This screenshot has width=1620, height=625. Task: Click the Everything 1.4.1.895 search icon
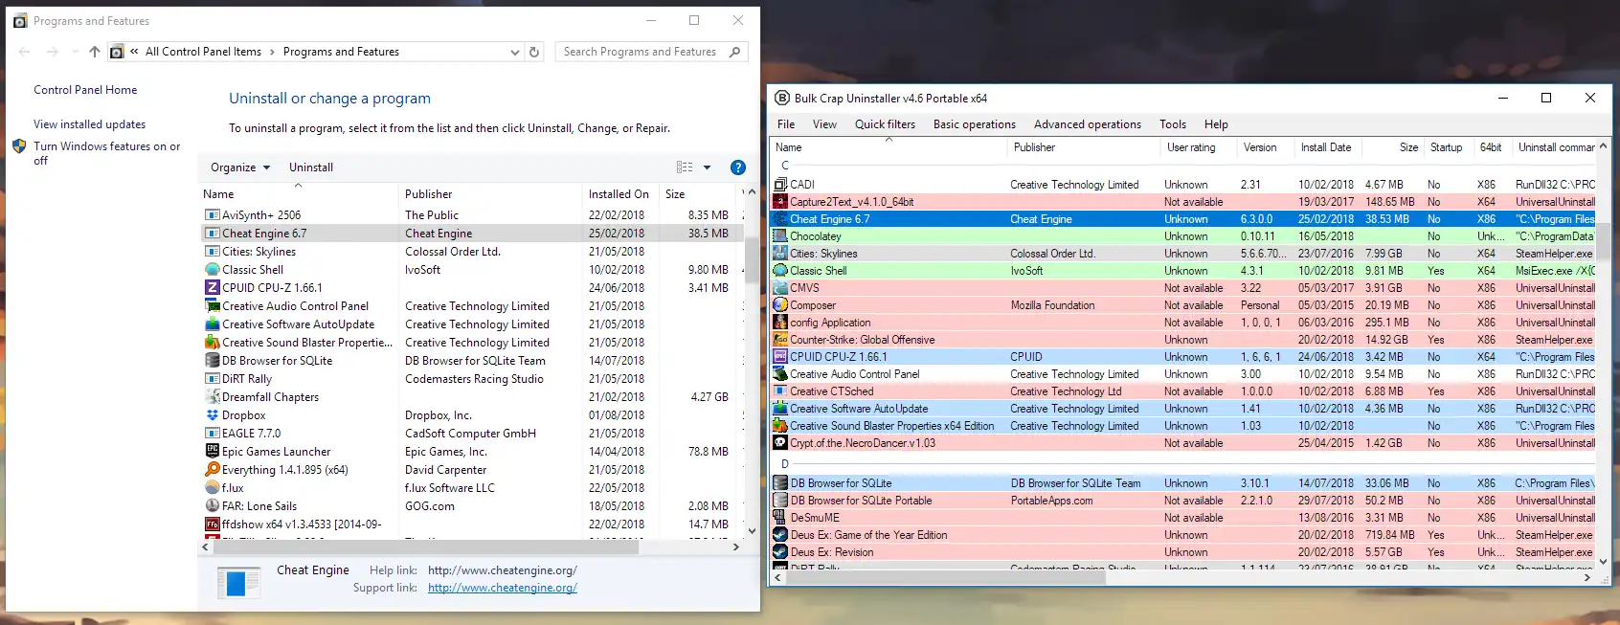coord(213,470)
